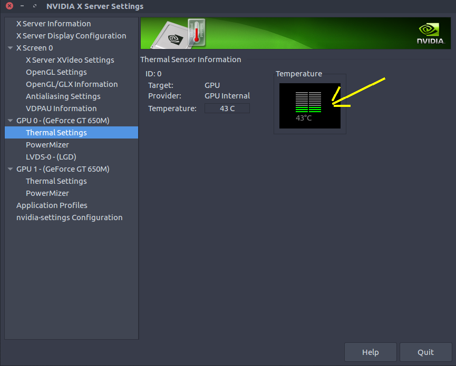Open Thermal Settings under GPU 1
The height and width of the screenshot is (366, 456).
[56, 181]
